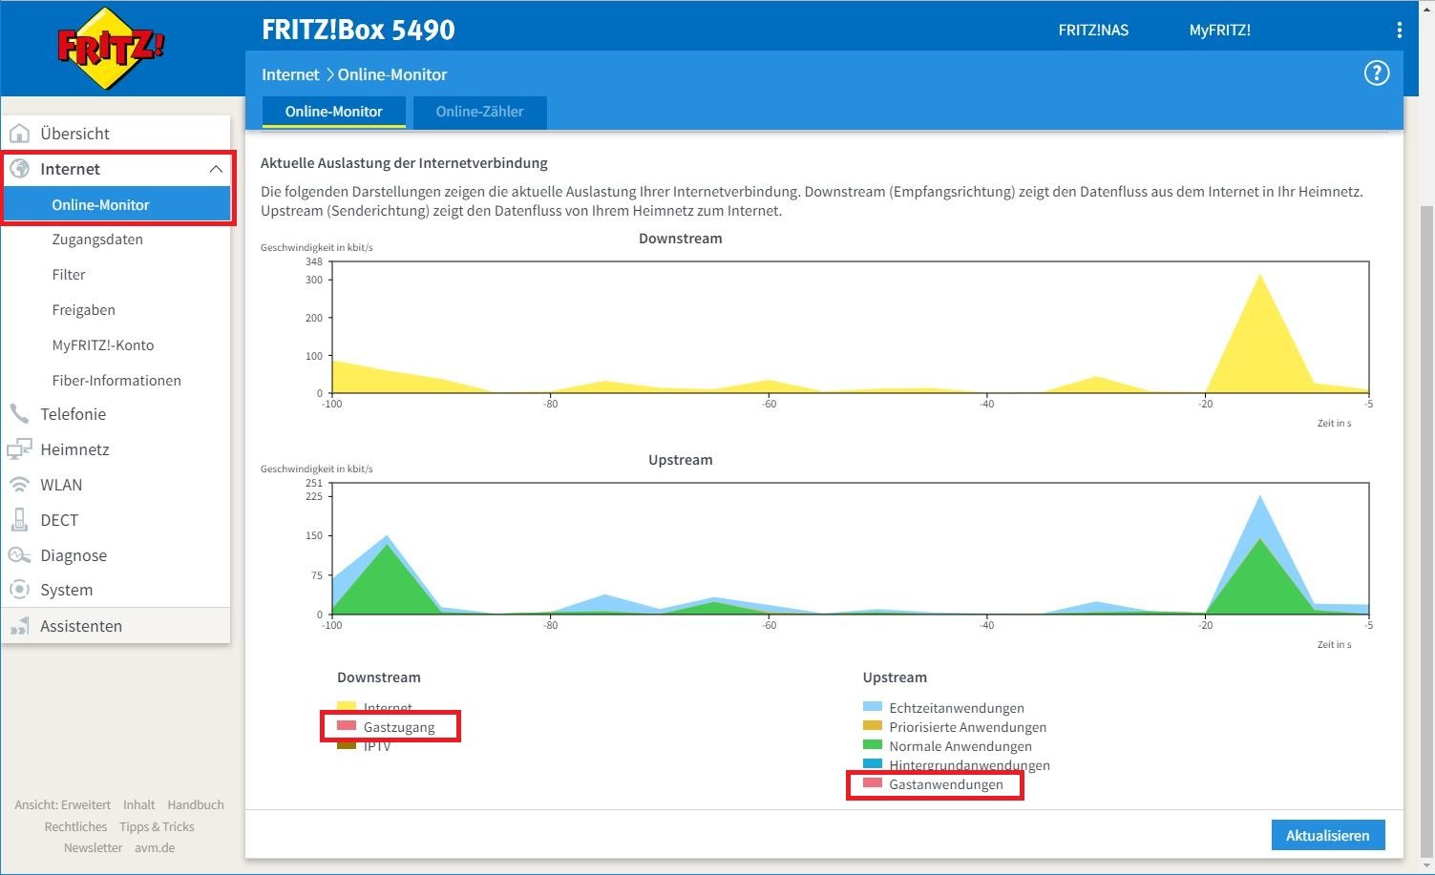Image resolution: width=1435 pixels, height=875 pixels.
Task: Click the WLAN wireless signal icon
Action: coord(19,485)
